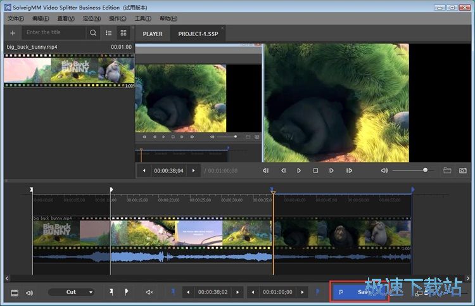Viewport: 475px width, 306px height.
Task: Step one frame forward in player
Action: click(331, 170)
